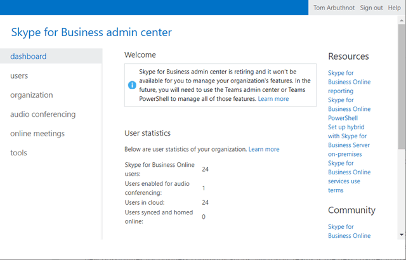Open Skype for Business Online reporting link
This screenshot has width=406, height=260.
349,82
